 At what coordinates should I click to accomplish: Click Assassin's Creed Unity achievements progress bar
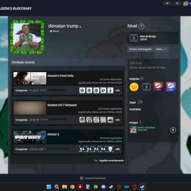[x=53, y=90]
